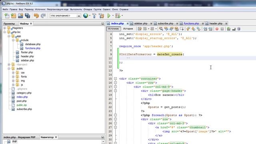Open the dropdown arrow beside the globe icon
Viewport: 256px width, 144px height.
tap(90, 16)
